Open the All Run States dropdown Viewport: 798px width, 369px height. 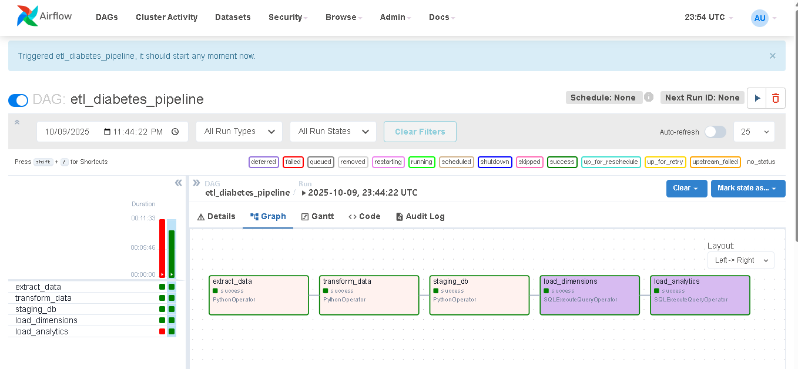[x=333, y=132]
